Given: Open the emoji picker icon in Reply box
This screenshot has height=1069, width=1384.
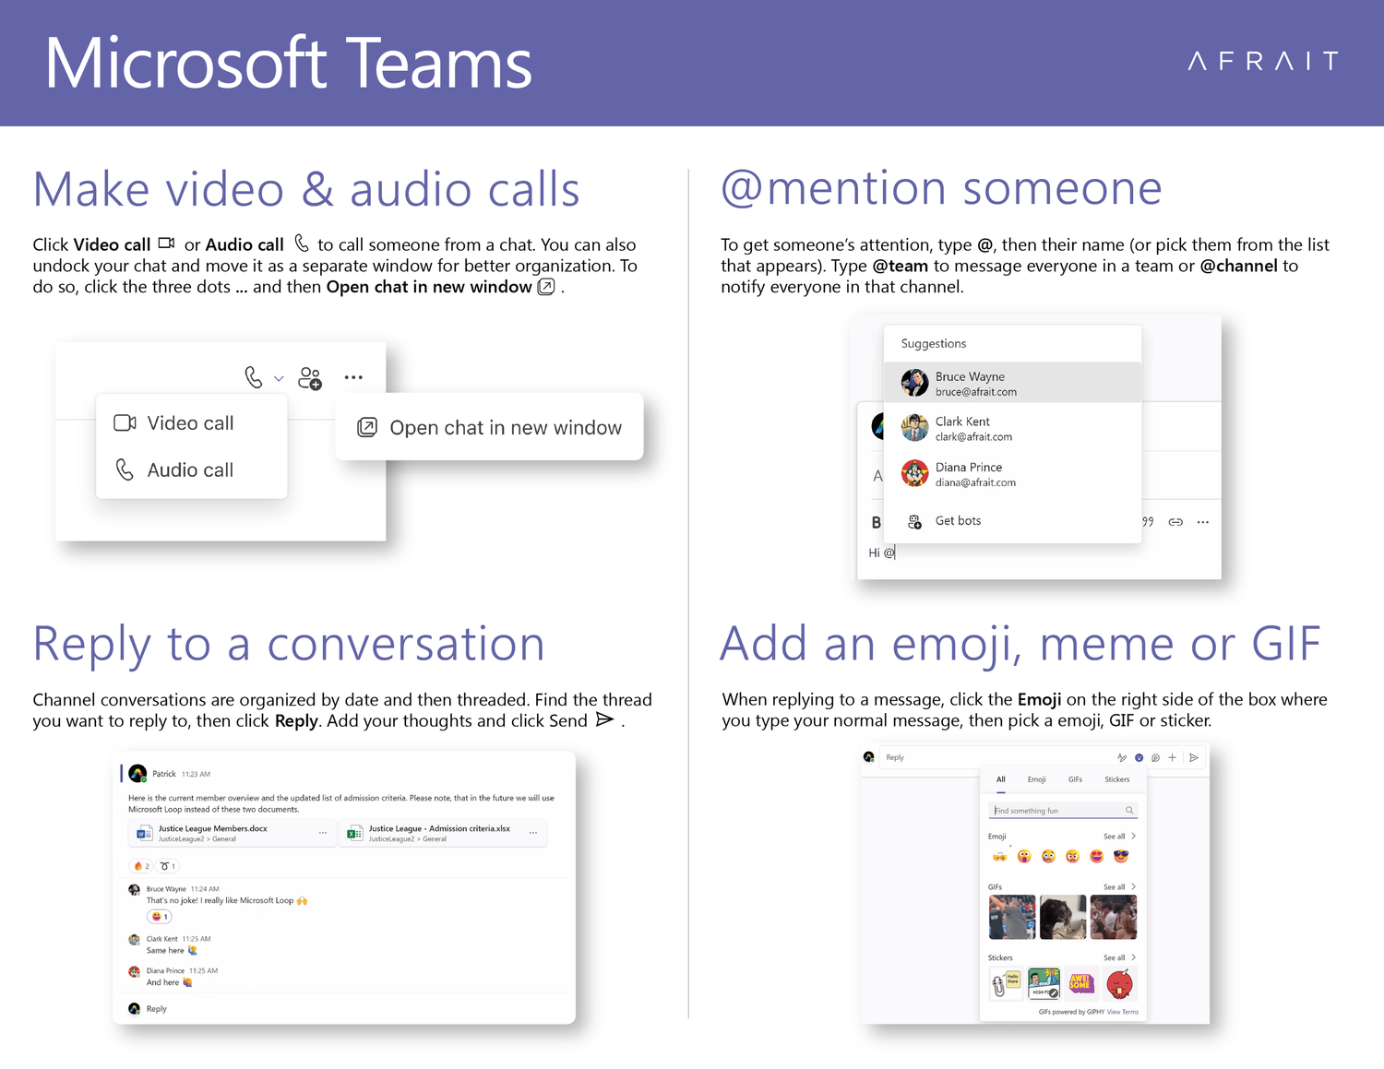Looking at the screenshot, I should [1139, 757].
